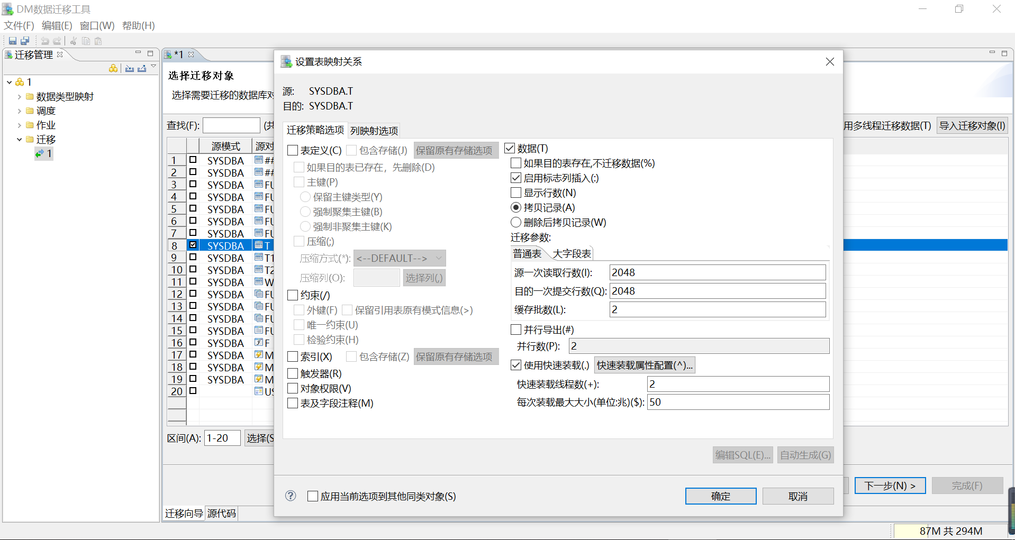
Task: Open the 文件(F) menu
Action: click(19, 25)
